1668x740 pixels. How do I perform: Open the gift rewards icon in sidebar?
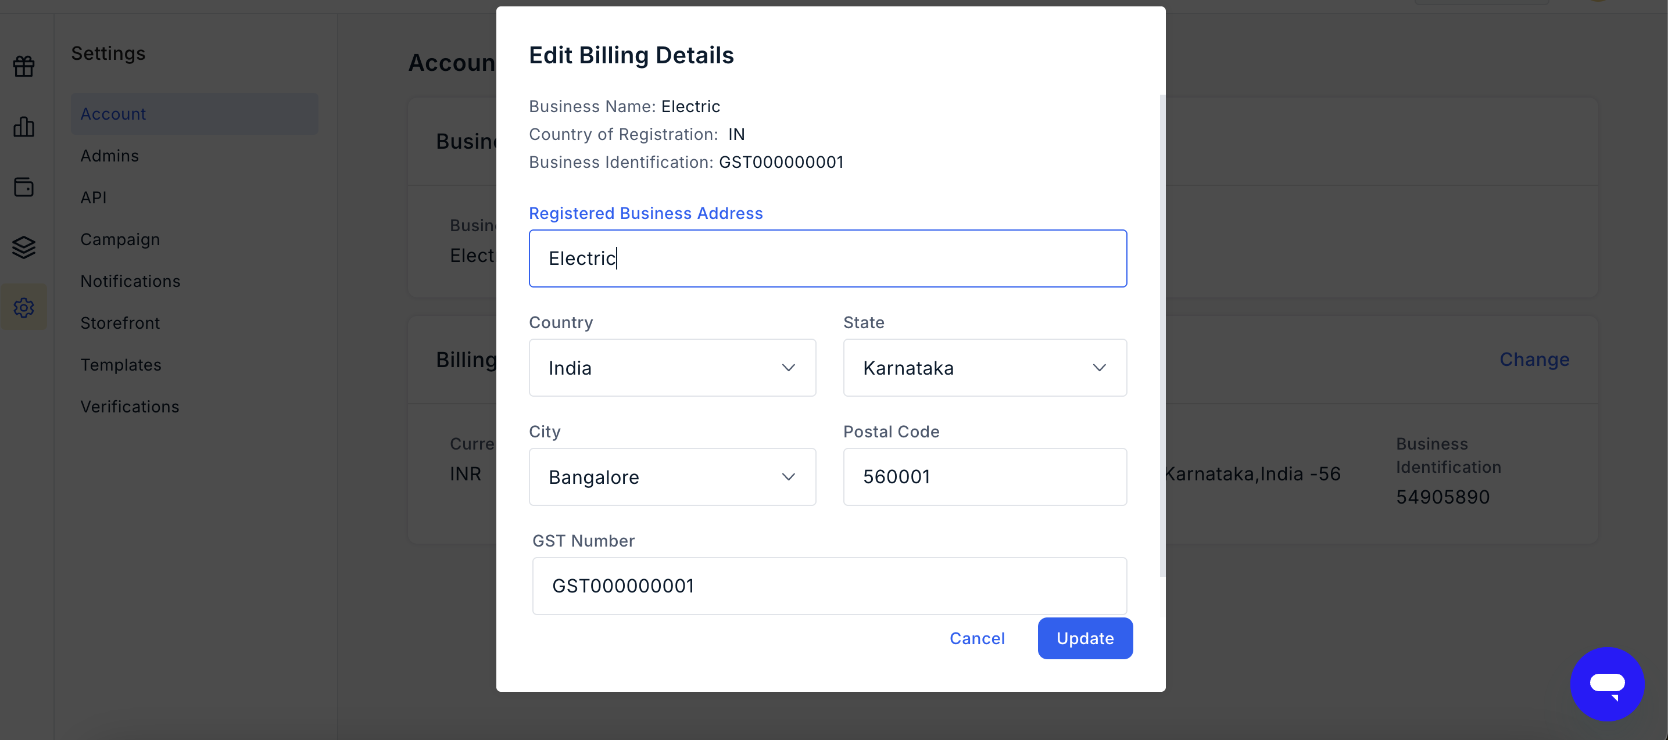tap(24, 66)
